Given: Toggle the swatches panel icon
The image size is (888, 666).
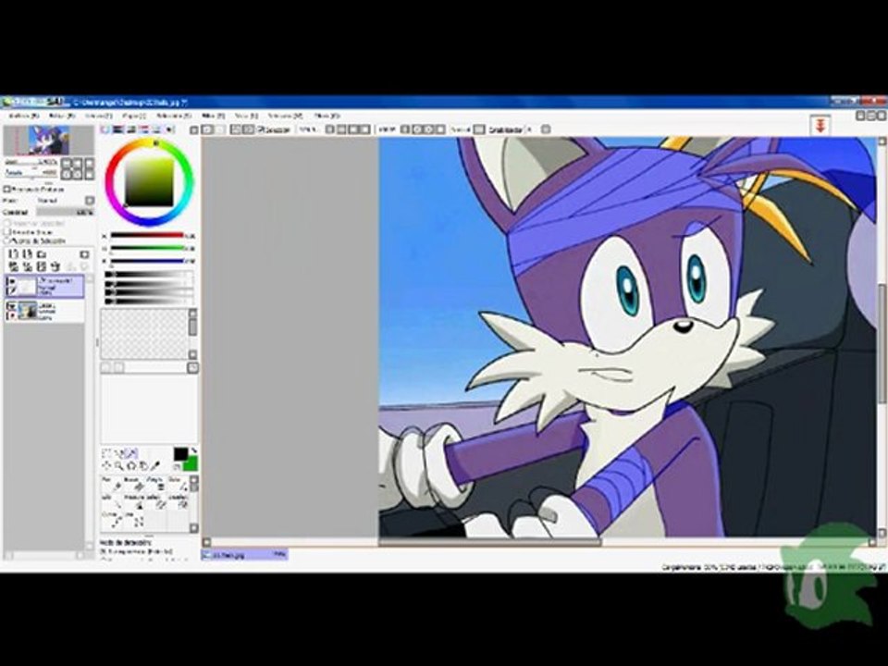Looking at the screenshot, I should pos(157,129).
